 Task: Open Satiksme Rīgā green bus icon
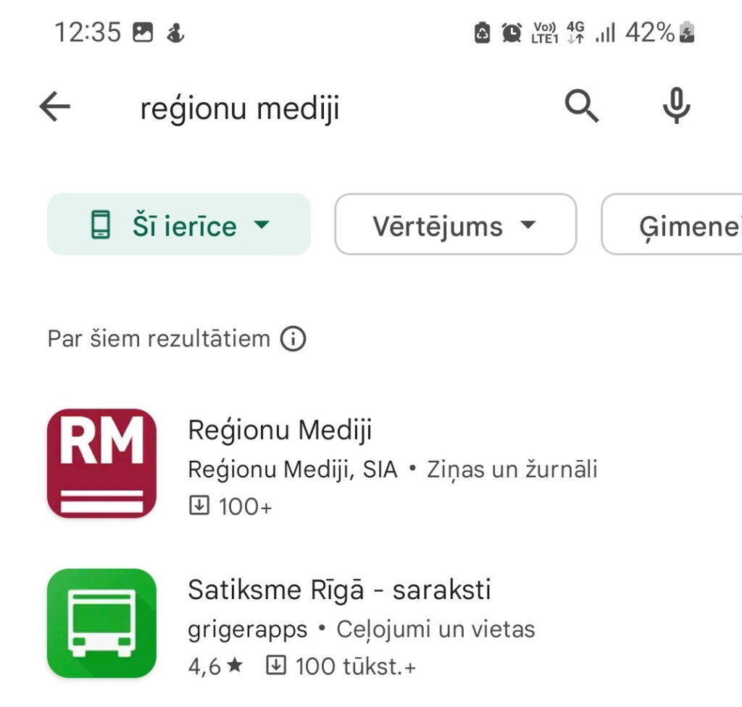point(101,623)
